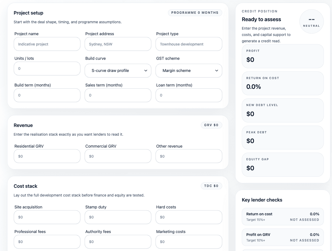Open the Build curve dropdown
This screenshot has height=251, width=332.
click(x=118, y=71)
